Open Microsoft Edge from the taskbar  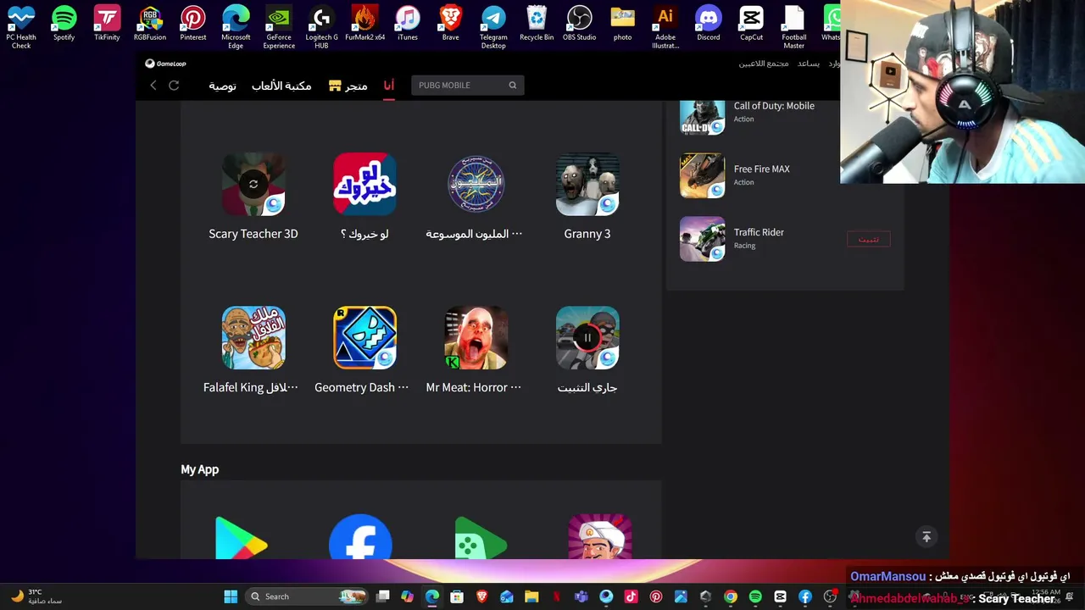[432, 596]
